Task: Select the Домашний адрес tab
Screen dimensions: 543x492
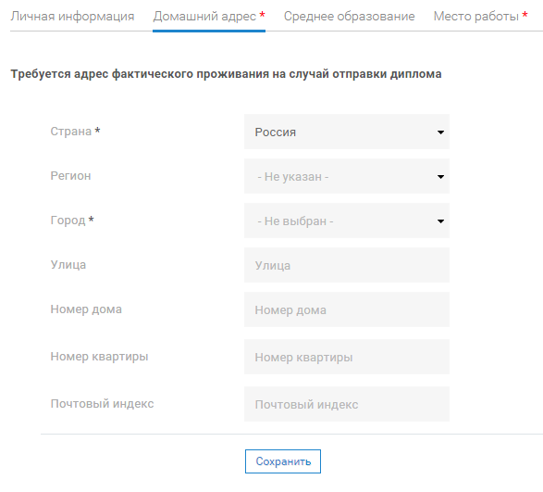Action: point(209,17)
